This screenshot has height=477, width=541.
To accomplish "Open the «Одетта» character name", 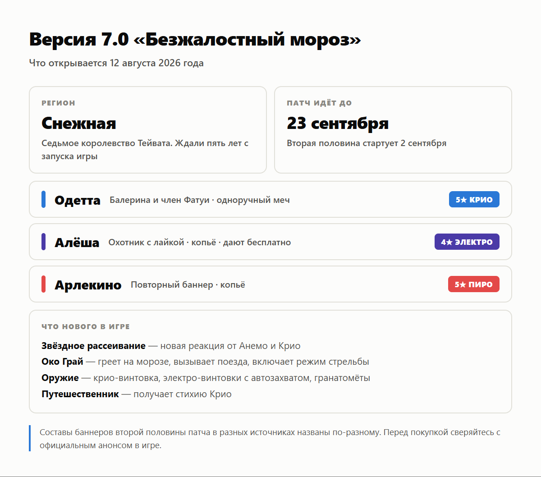I will [78, 200].
